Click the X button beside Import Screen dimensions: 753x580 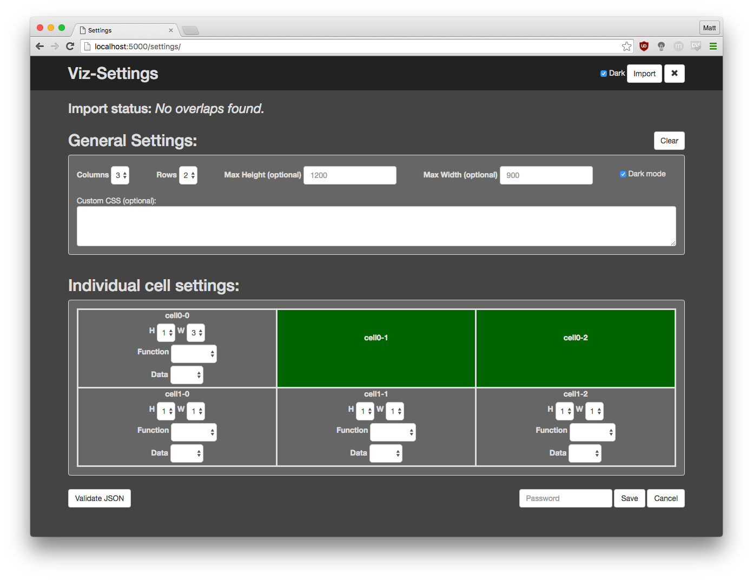pos(674,74)
